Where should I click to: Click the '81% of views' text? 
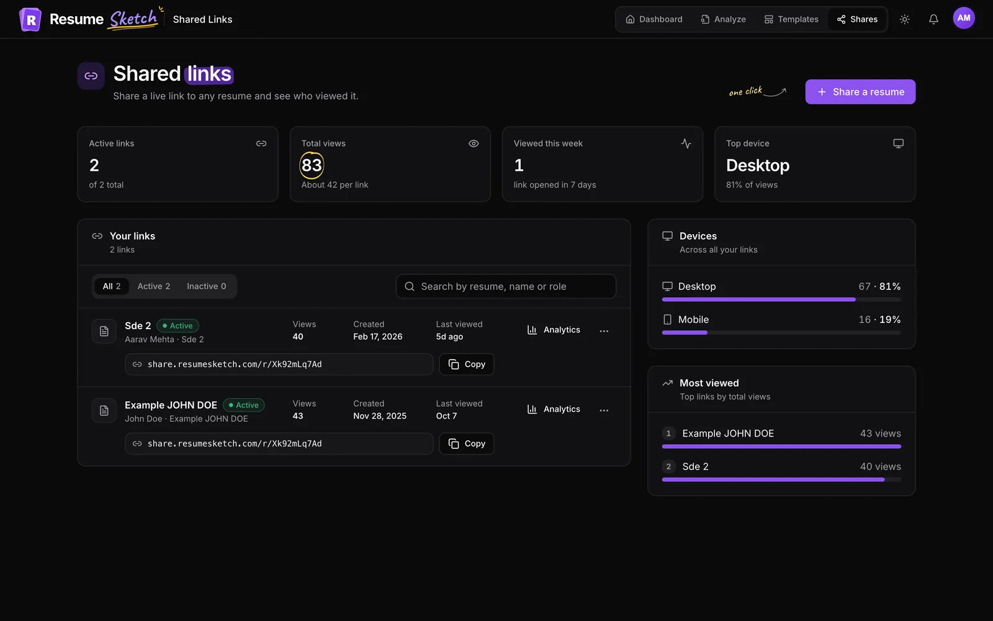(x=752, y=185)
